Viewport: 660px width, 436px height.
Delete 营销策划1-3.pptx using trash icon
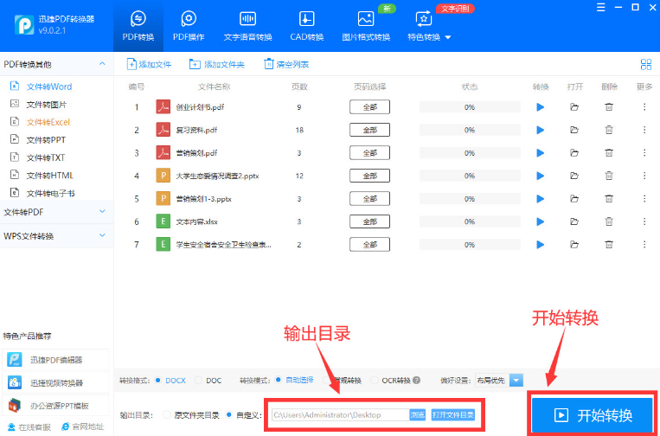coord(609,199)
